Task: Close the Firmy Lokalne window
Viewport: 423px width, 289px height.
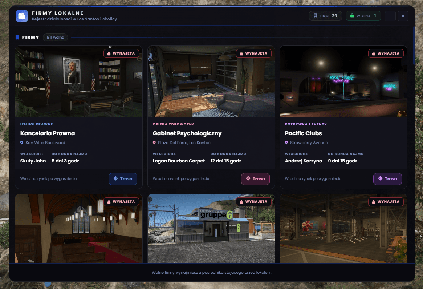Action: tap(403, 16)
